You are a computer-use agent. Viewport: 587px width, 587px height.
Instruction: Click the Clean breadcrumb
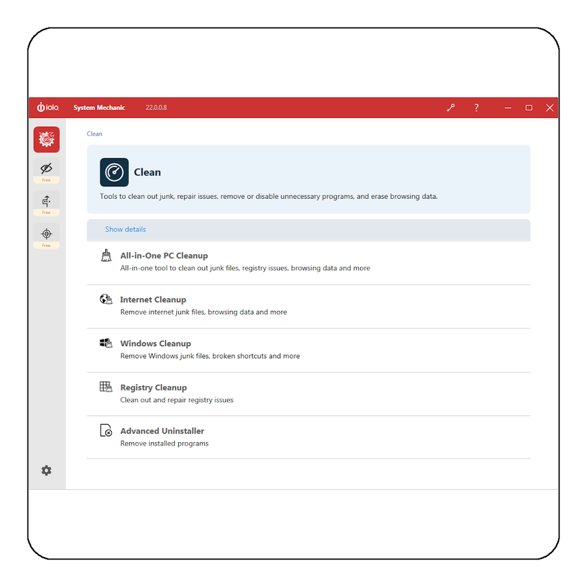[94, 134]
